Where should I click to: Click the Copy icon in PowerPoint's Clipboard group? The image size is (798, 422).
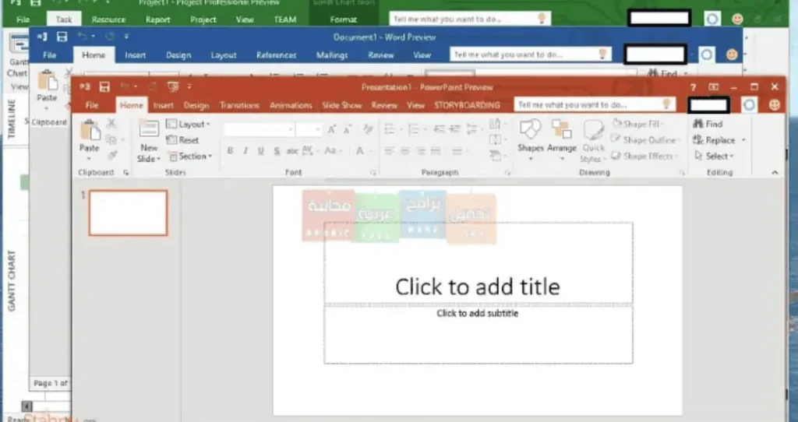pos(111,140)
